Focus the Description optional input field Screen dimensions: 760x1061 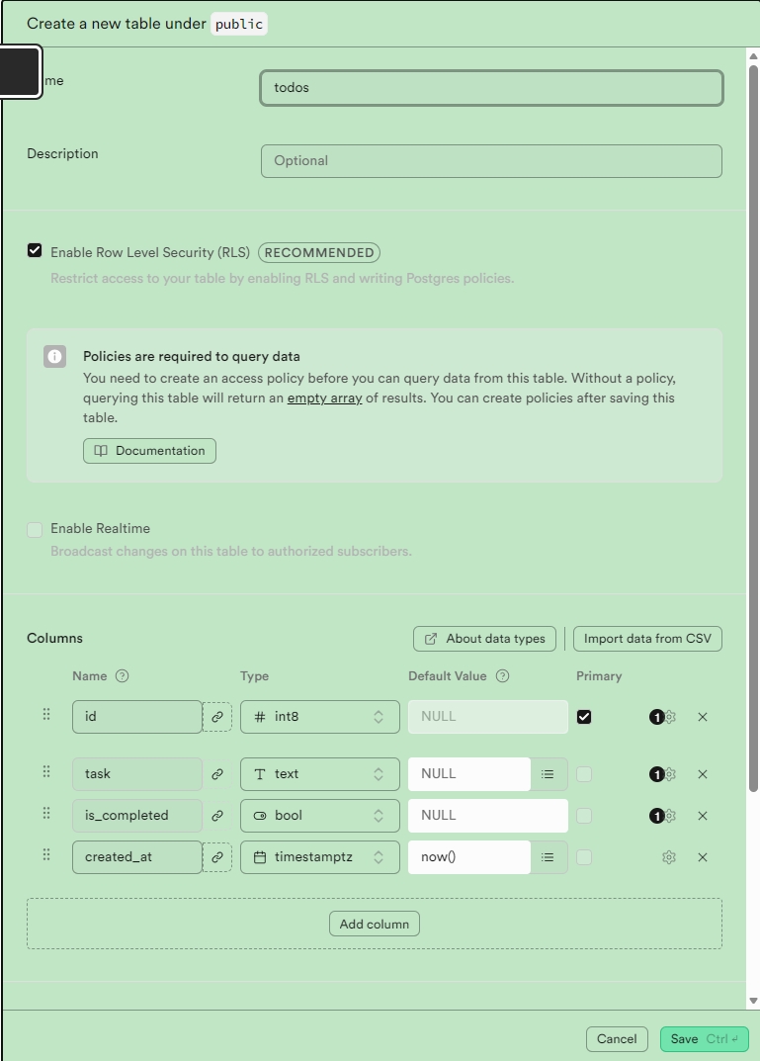491,161
